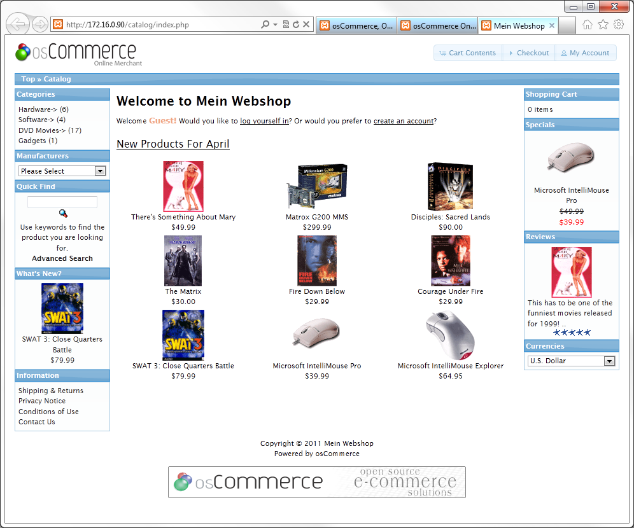
Task: Click the browser back arrow button
Action: pos(18,24)
